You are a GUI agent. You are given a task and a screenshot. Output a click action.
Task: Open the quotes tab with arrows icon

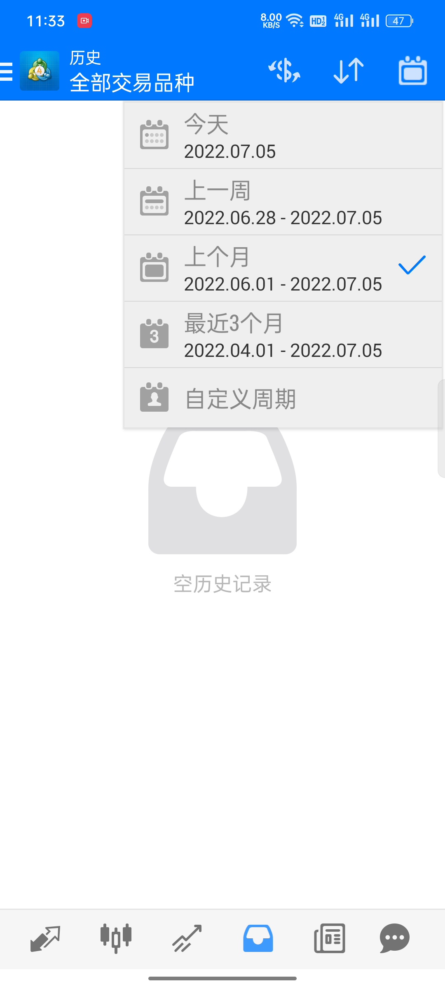point(45,939)
